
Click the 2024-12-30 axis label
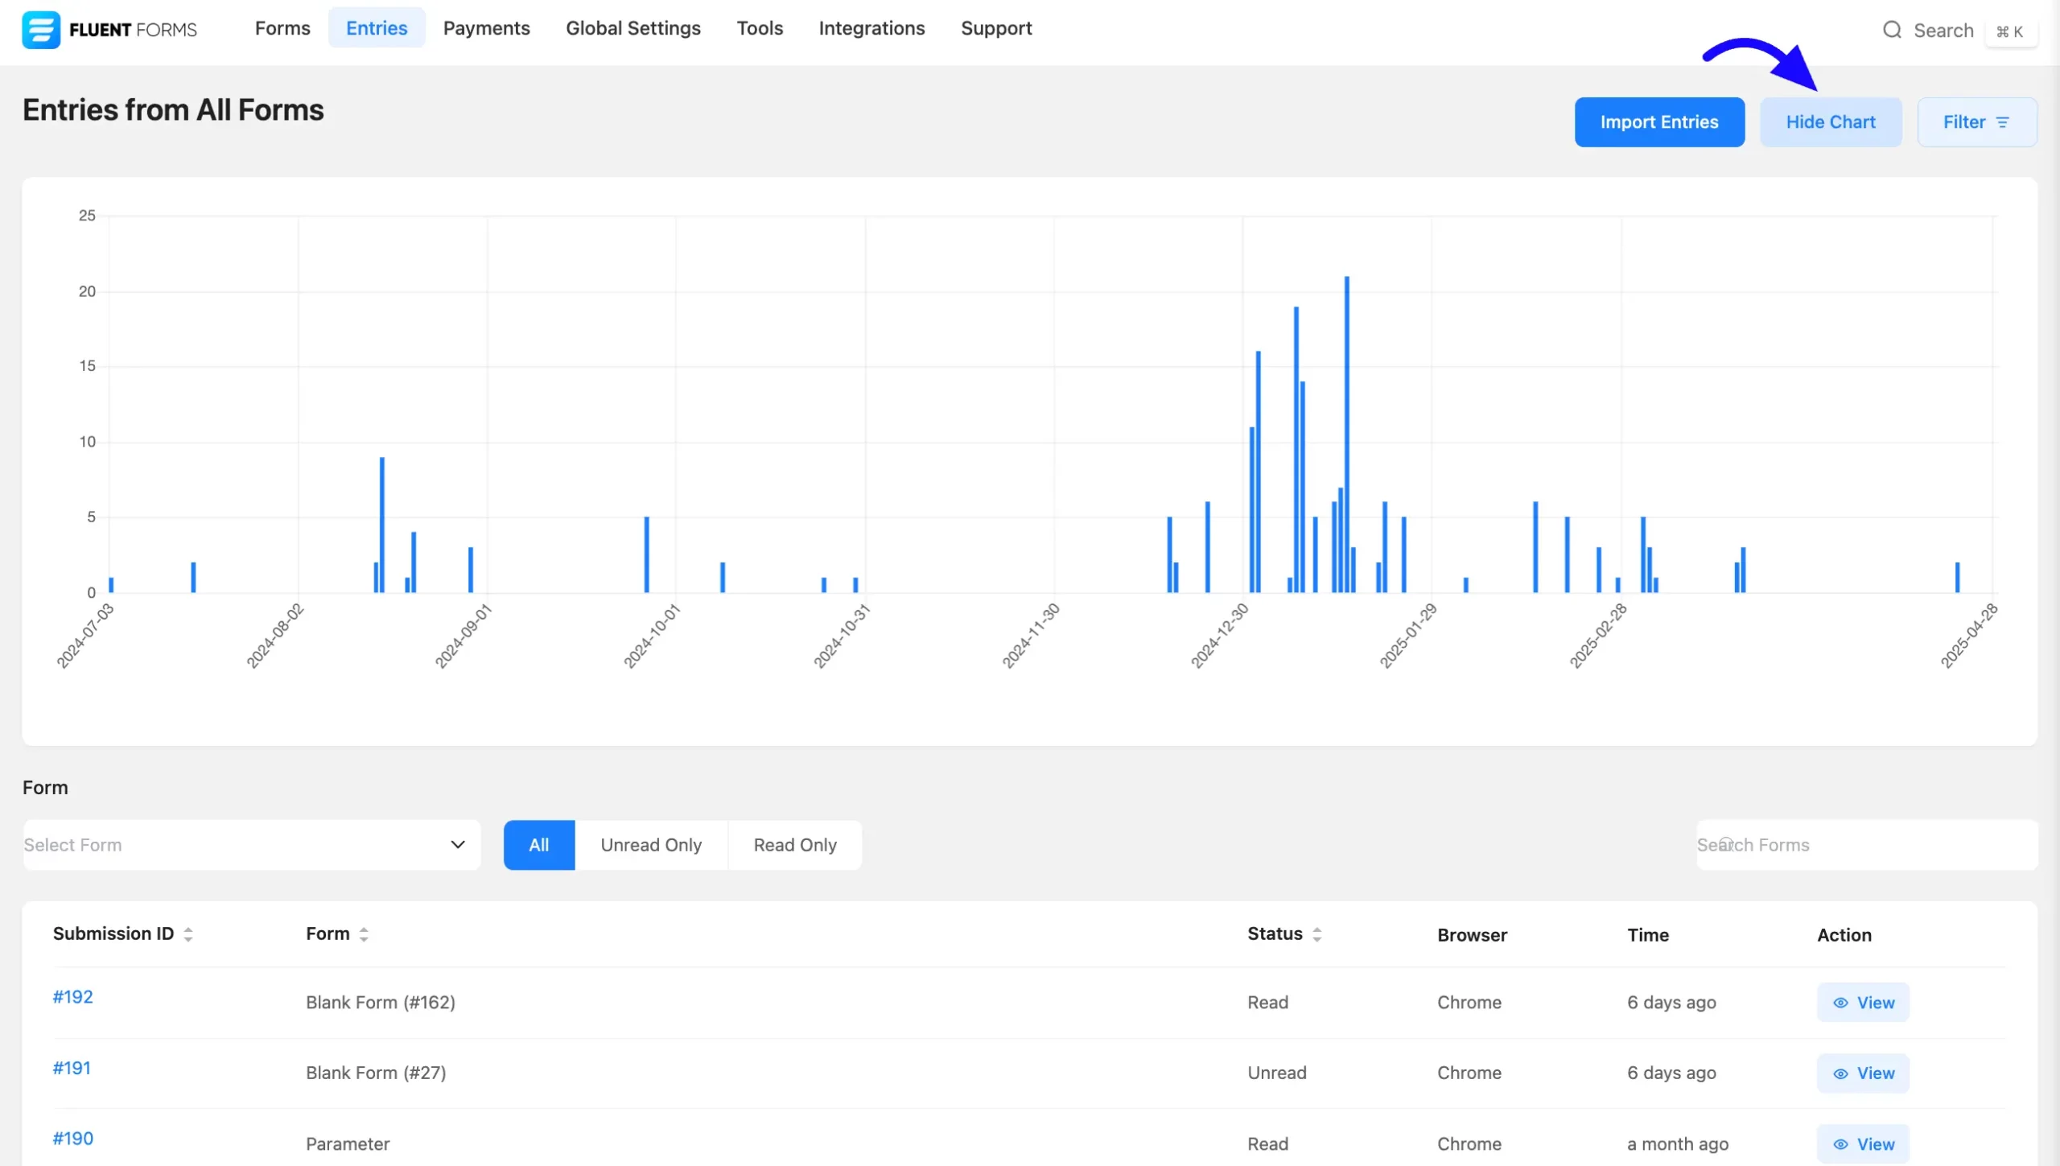pyautogui.click(x=1219, y=636)
